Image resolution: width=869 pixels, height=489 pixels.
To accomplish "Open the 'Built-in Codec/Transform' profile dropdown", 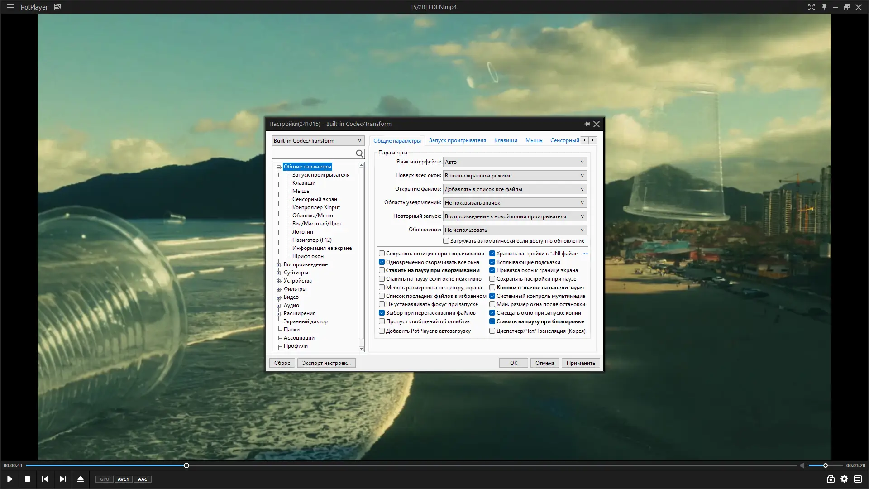I will 318,141.
